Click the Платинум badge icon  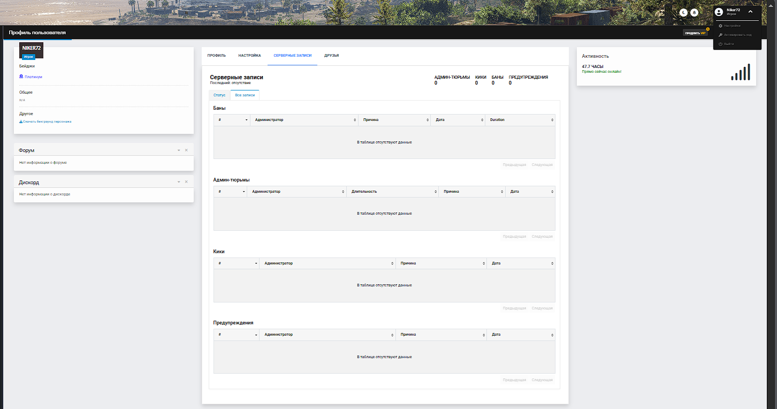tap(21, 77)
